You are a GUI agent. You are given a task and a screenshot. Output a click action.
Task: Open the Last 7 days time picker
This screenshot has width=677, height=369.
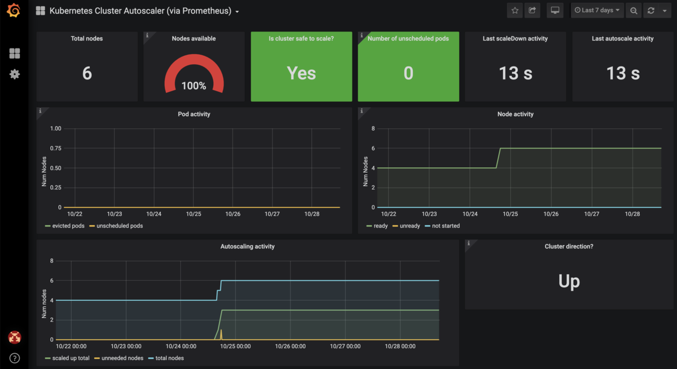[597, 11]
